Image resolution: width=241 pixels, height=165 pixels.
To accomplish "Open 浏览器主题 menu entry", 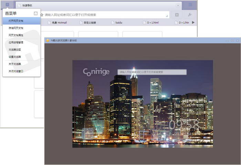I will click(x=21, y=50).
